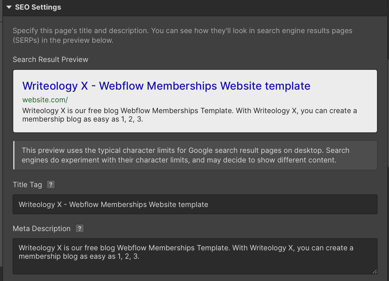Click the SEO Settings header label

pyautogui.click(x=38, y=7)
